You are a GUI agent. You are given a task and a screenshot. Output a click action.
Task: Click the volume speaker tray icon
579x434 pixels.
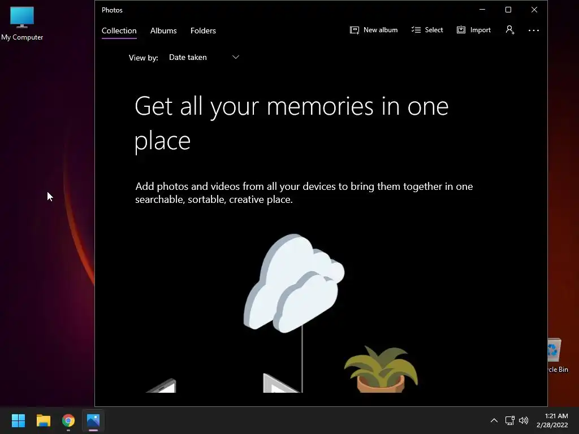(x=523, y=420)
